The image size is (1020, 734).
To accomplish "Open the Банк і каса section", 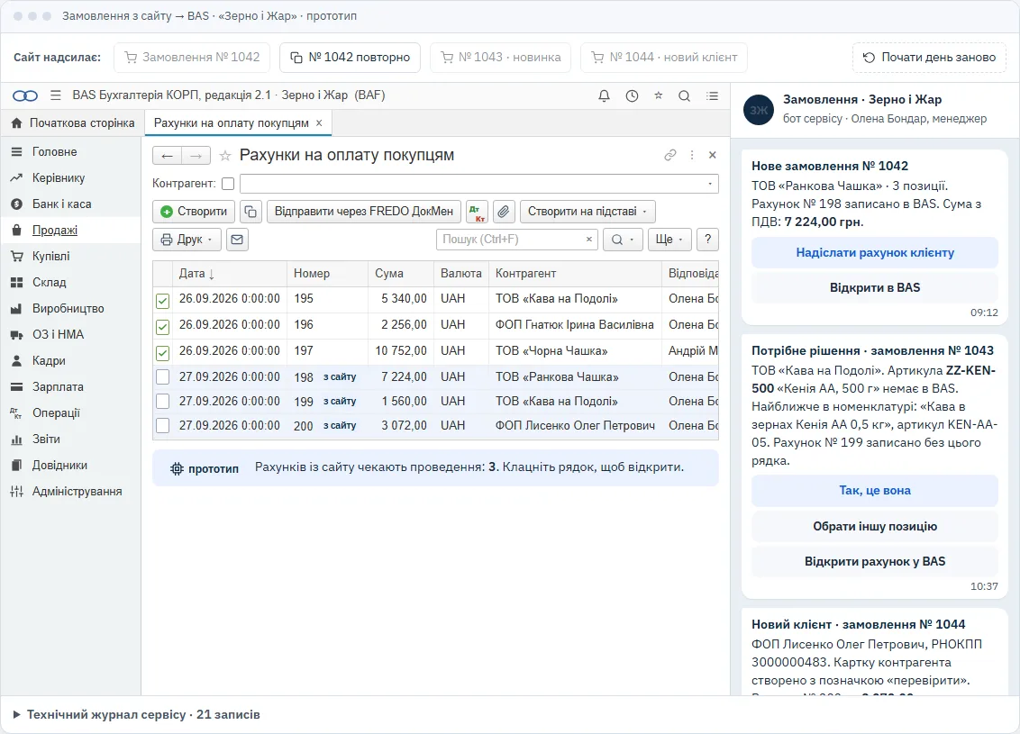I will 62,204.
